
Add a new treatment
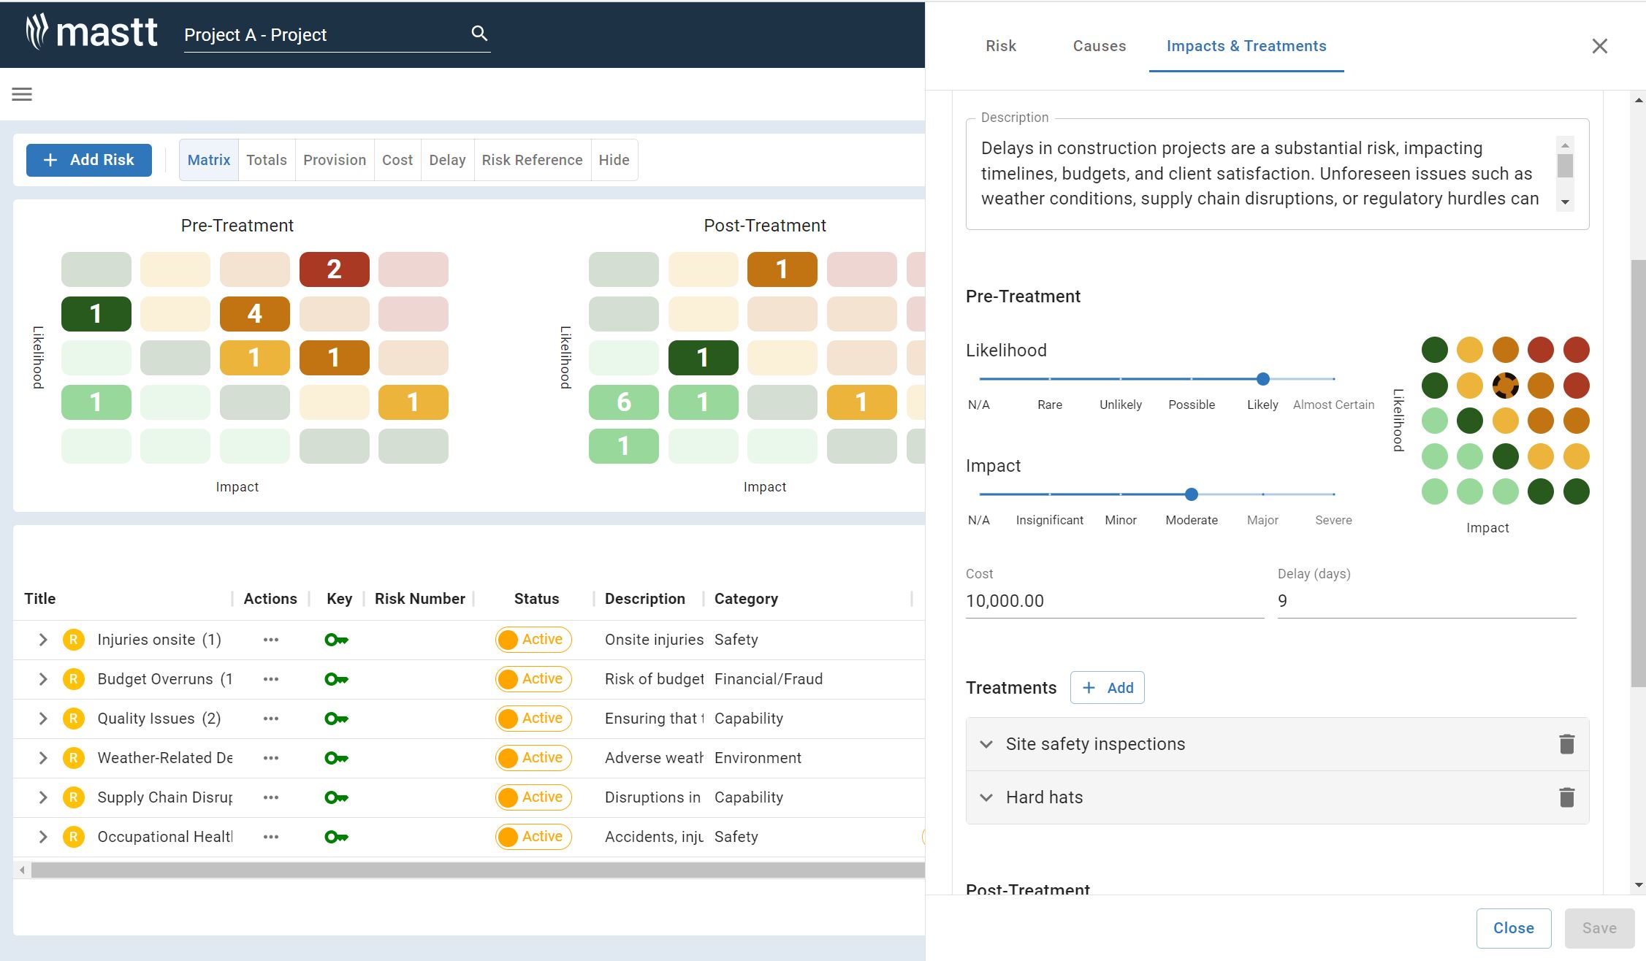point(1107,687)
